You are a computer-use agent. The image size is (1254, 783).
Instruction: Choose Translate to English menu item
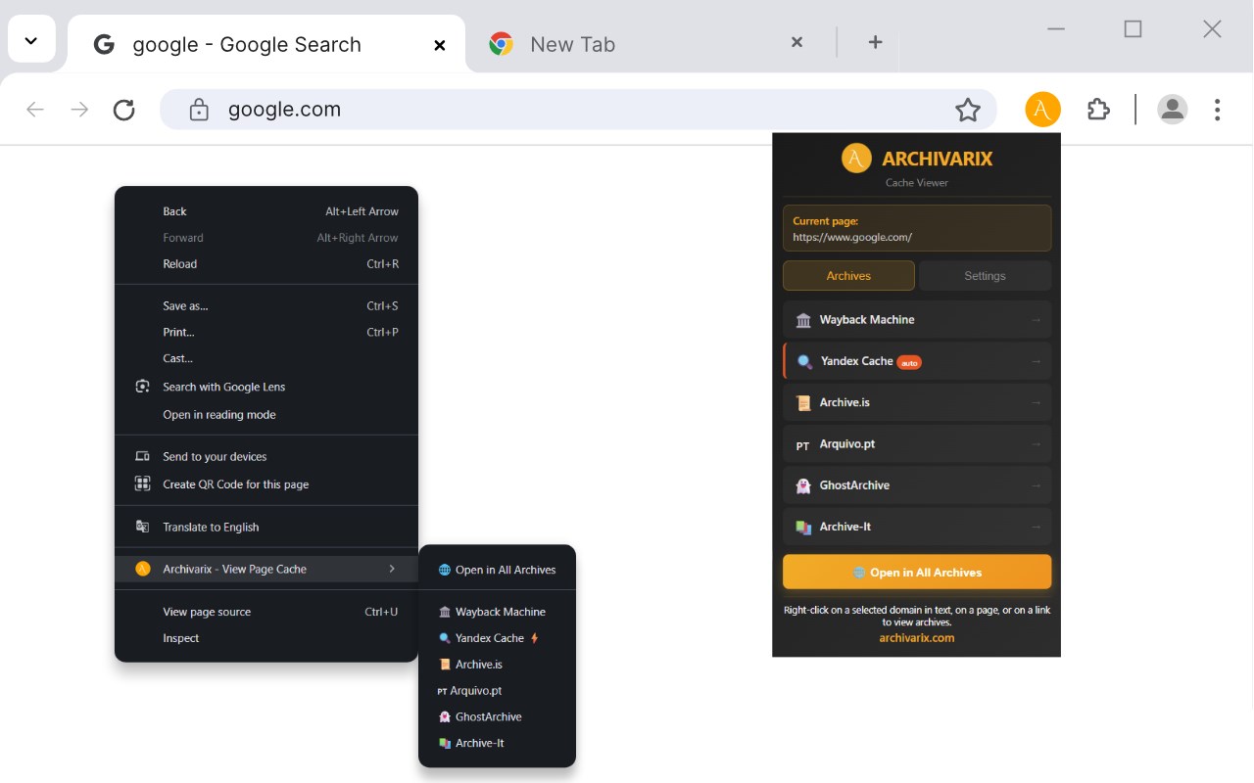[x=211, y=527]
